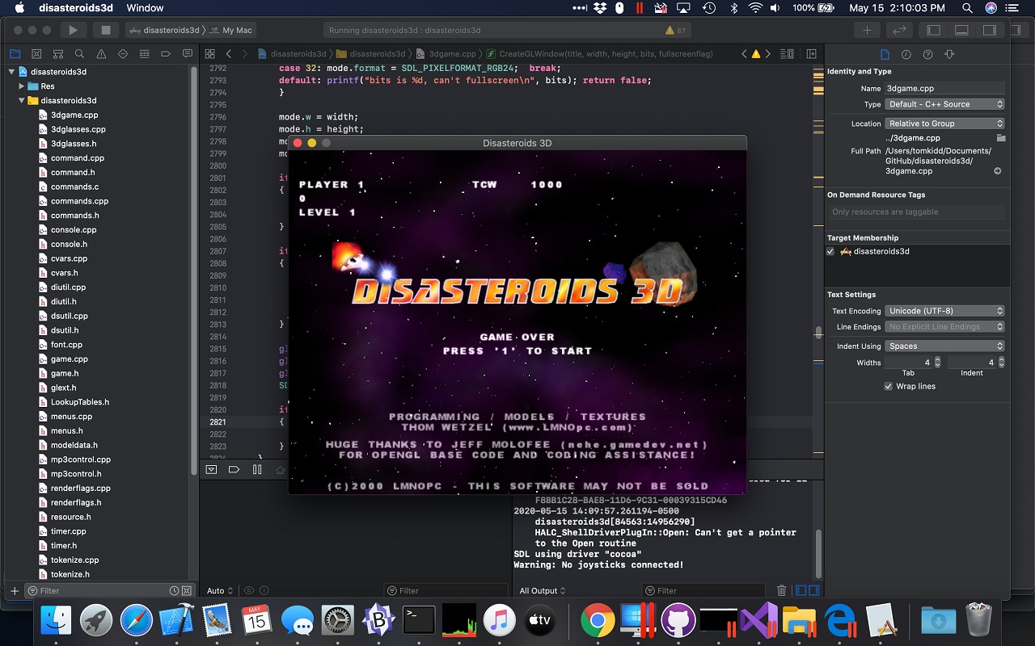Open the Symbol navigator
This screenshot has width=1035, height=646.
[x=57, y=54]
